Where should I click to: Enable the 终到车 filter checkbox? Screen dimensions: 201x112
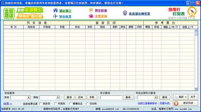[x=56, y=104]
